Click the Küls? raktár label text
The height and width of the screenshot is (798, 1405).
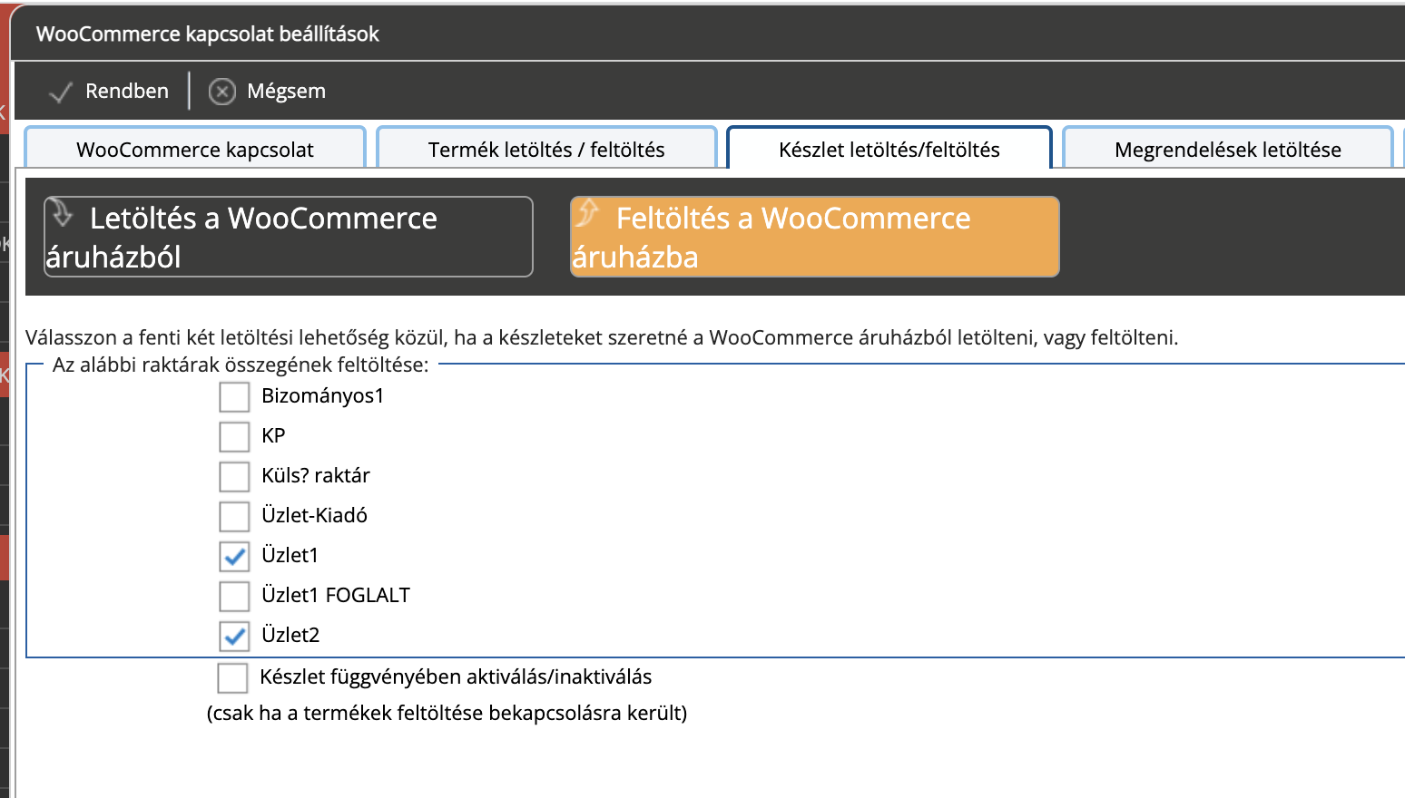point(316,476)
